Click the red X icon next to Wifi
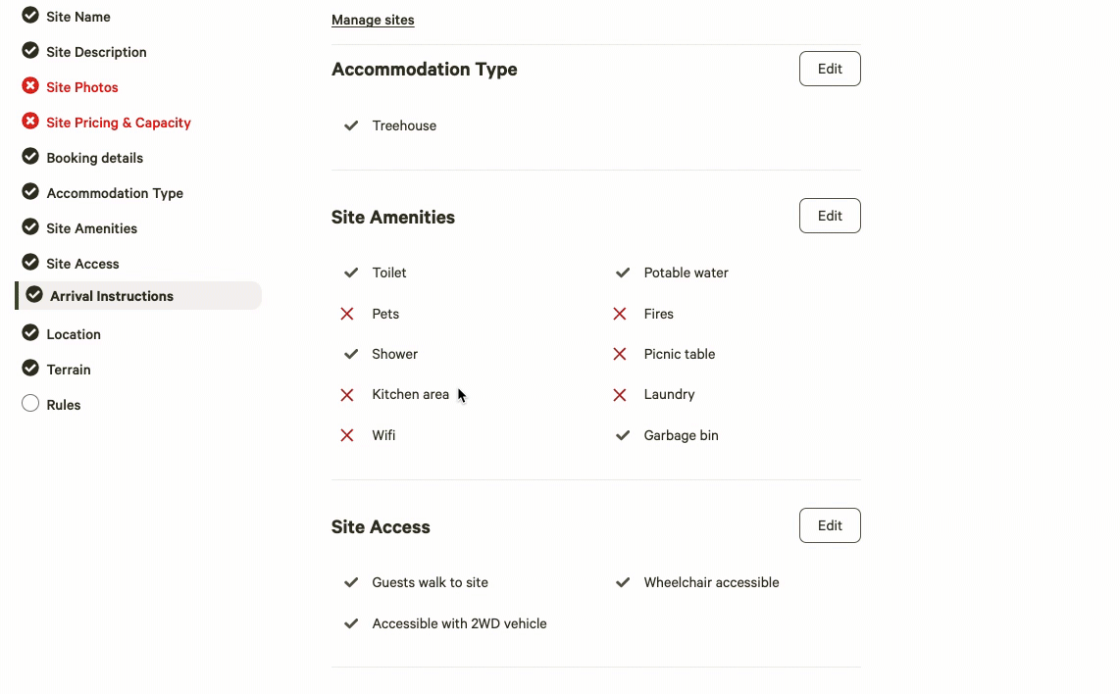The width and height of the screenshot is (1120, 694). (347, 435)
